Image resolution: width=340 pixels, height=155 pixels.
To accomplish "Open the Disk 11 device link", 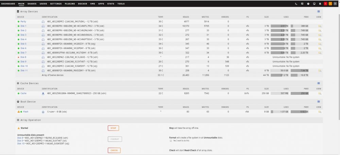I will coord(24,71).
